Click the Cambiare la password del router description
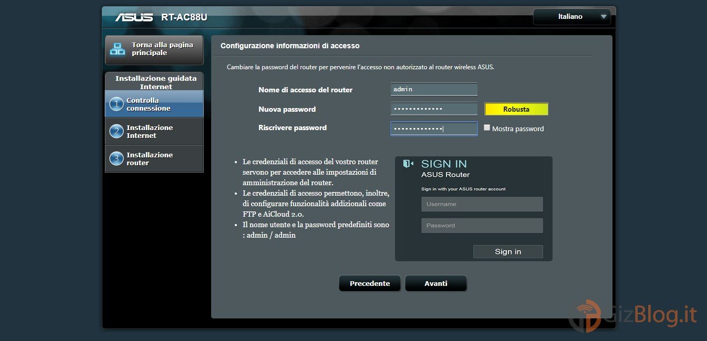 360,67
